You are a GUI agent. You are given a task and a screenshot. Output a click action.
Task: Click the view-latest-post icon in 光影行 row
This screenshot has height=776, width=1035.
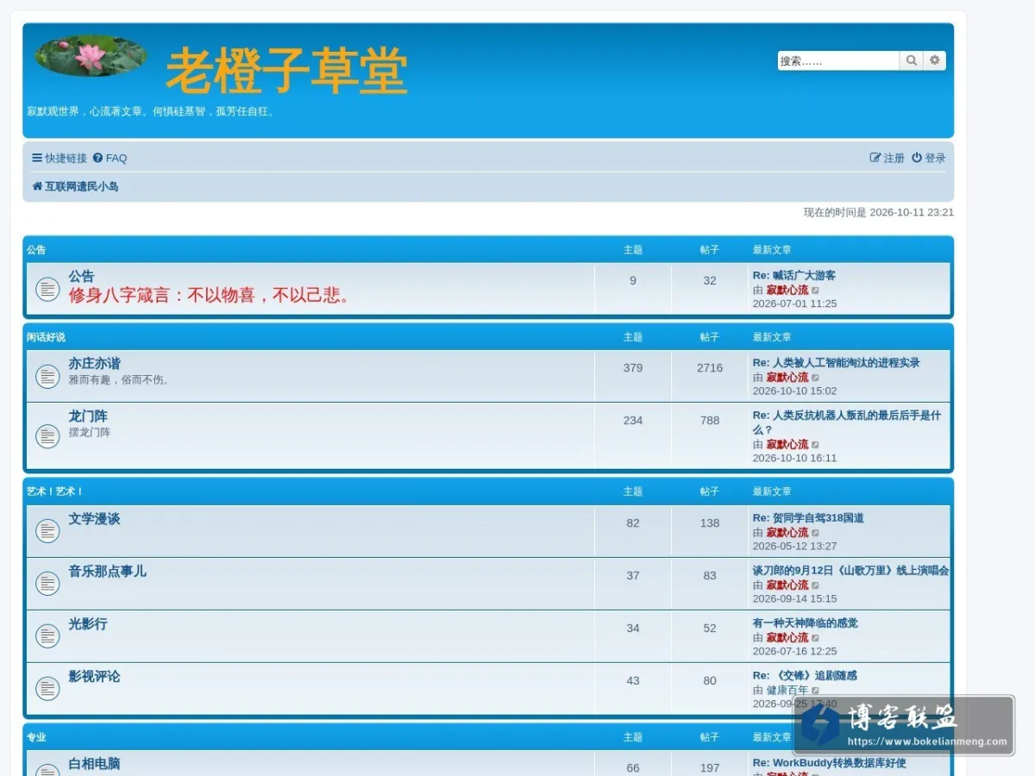pos(816,638)
